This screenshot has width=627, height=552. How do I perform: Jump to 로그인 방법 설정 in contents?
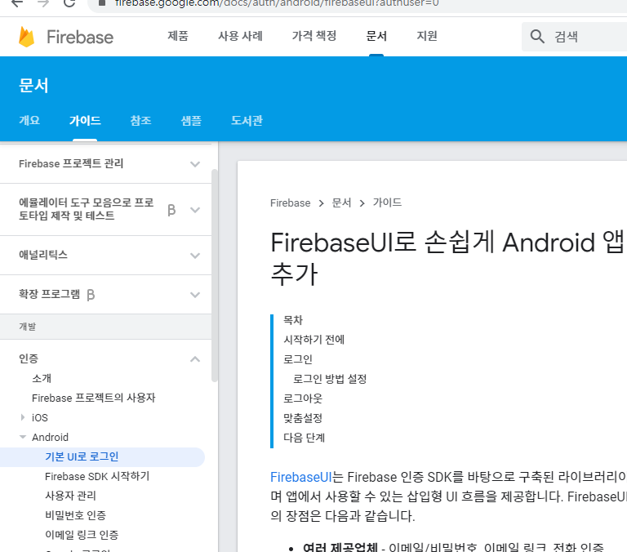point(330,379)
